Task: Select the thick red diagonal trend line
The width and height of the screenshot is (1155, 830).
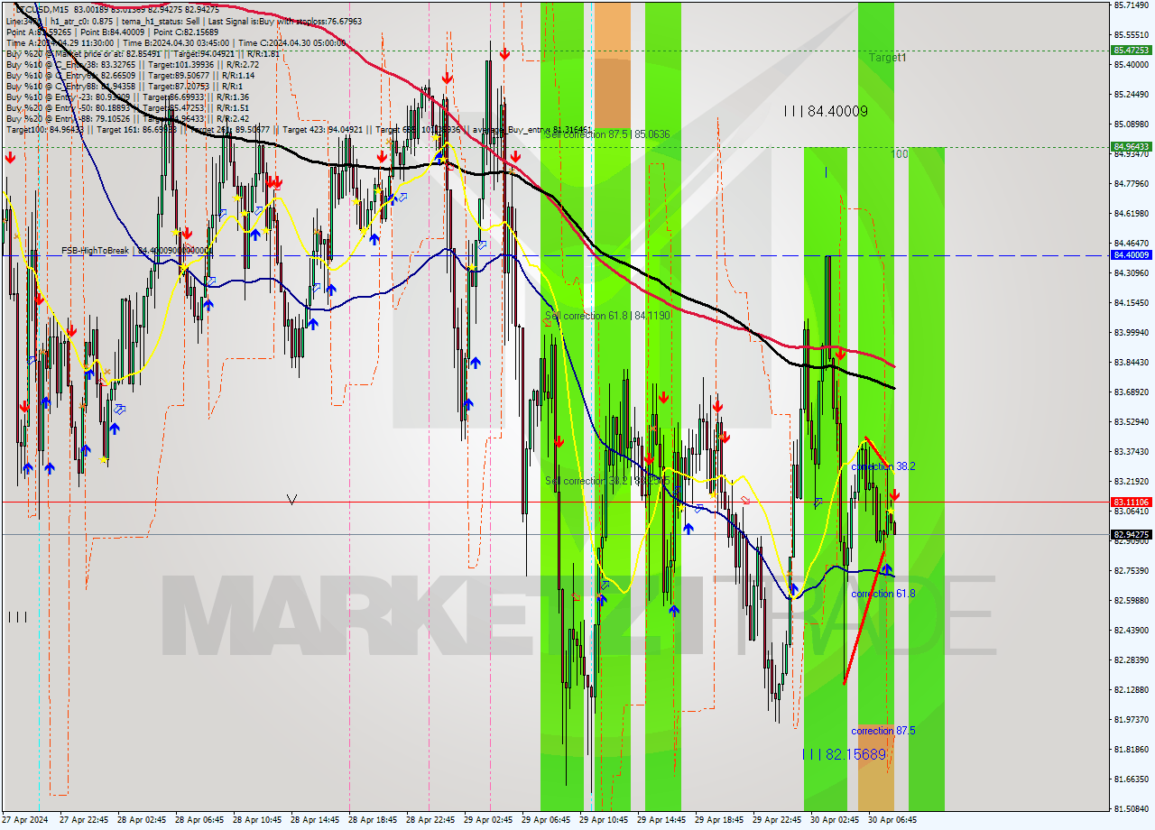Action: pos(864,617)
